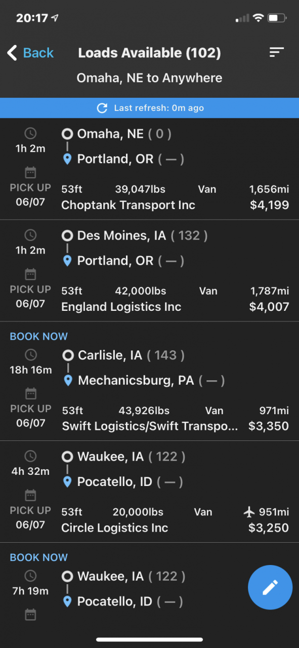The height and width of the screenshot is (648, 299).
Task: Tap the clock icon above 18h 16m
Action: [x=31, y=354]
